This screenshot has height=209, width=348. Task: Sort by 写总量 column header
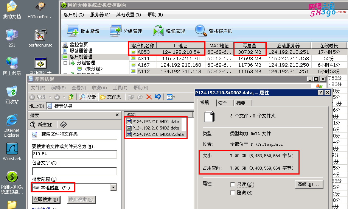click(249, 45)
